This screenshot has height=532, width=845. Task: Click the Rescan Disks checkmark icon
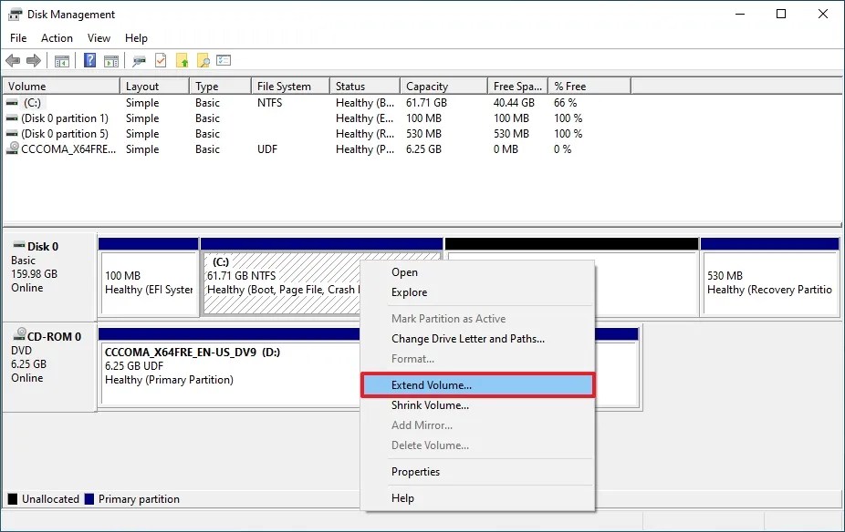point(160,60)
